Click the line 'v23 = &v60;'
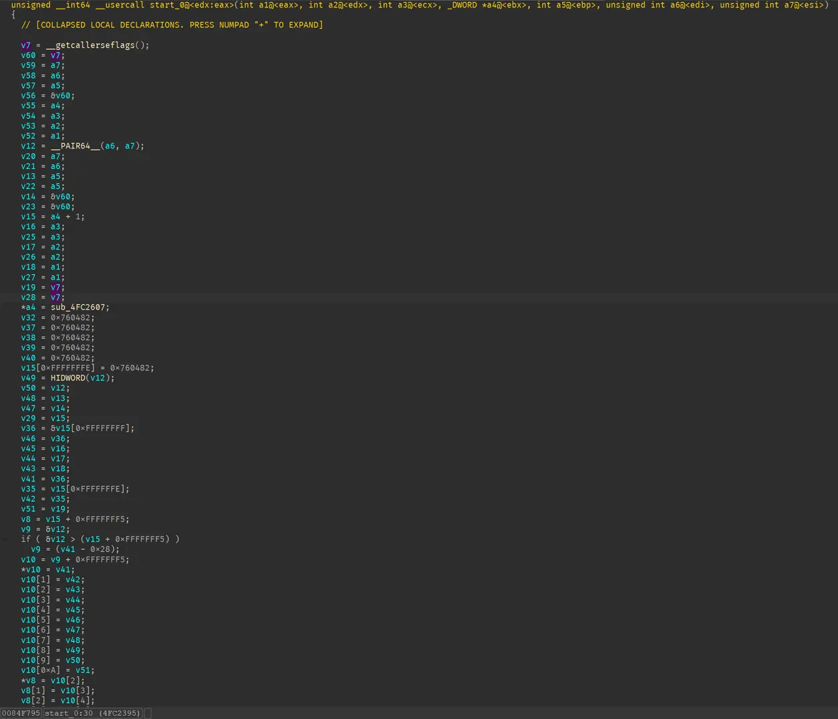 (x=48, y=206)
